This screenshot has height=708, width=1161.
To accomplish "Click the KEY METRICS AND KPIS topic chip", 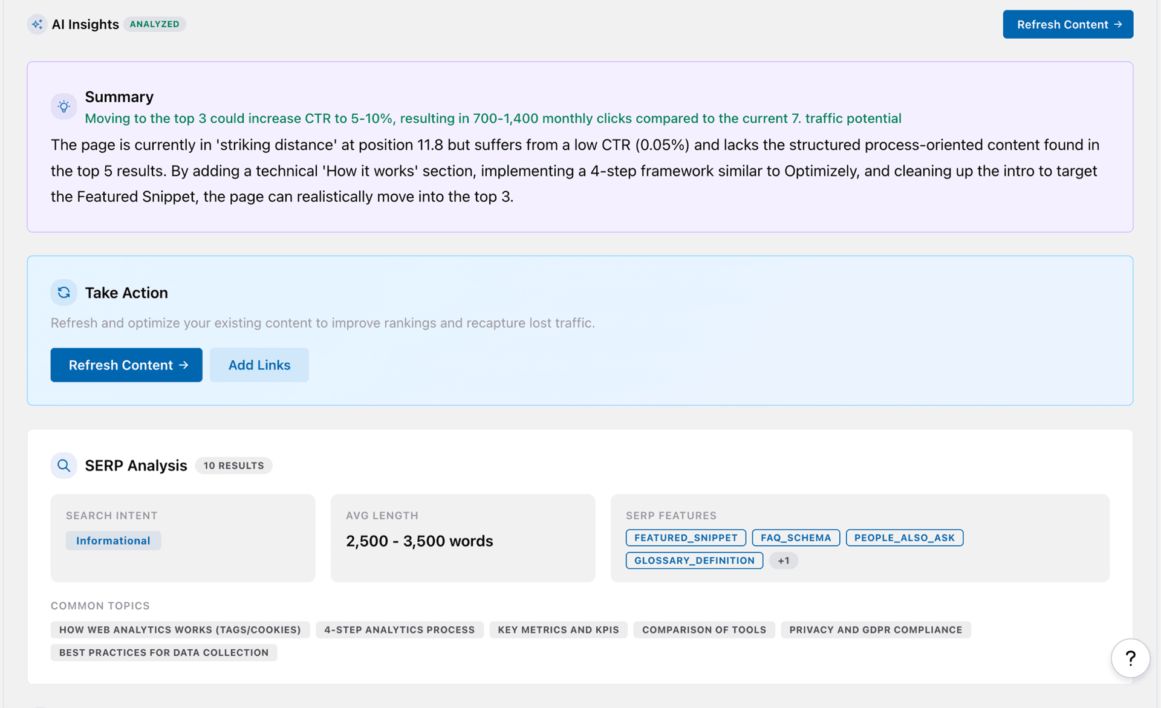I will [558, 629].
